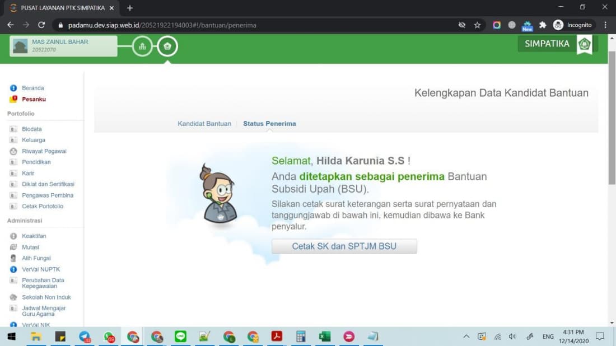616x346 pixels.
Task: Switch to the Status Penerima tab
Action: click(269, 124)
